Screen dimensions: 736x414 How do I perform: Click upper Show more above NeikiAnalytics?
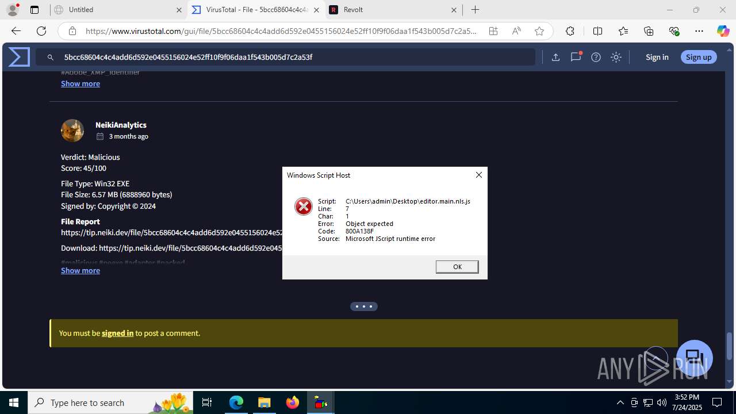(x=80, y=83)
